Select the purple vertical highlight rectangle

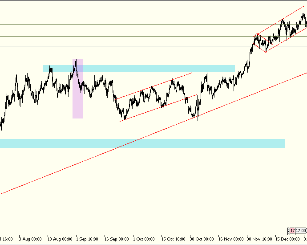click(78, 89)
